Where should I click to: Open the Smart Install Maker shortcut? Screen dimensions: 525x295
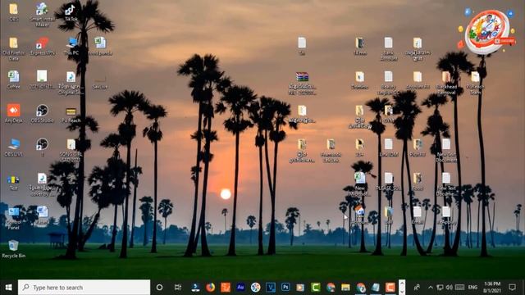pyautogui.click(x=42, y=15)
